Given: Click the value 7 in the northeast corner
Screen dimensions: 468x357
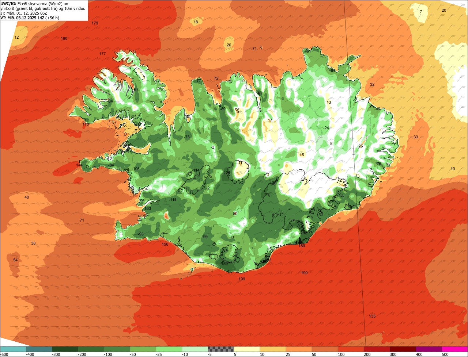Looking at the screenshot, I should (x=421, y=12).
